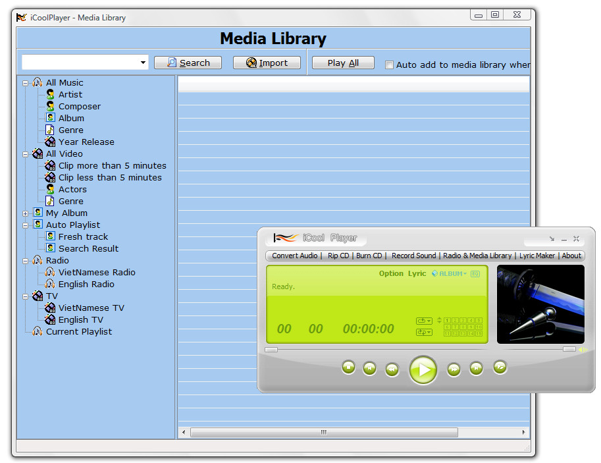Click the Play All button
601x463 pixels.
343,63
